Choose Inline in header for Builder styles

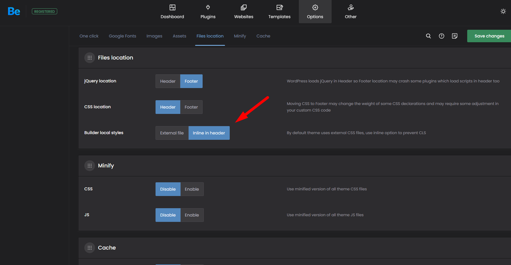[209, 133]
